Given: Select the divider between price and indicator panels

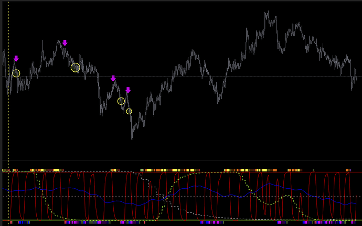Looking at the screenshot, I should pos(181,160).
